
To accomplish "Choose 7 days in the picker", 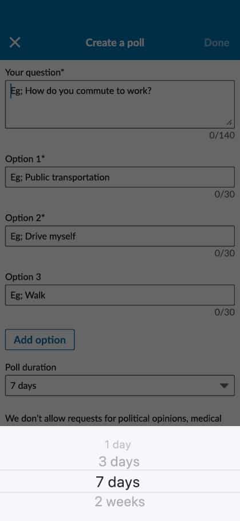I will pyautogui.click(x=118, y=482).
